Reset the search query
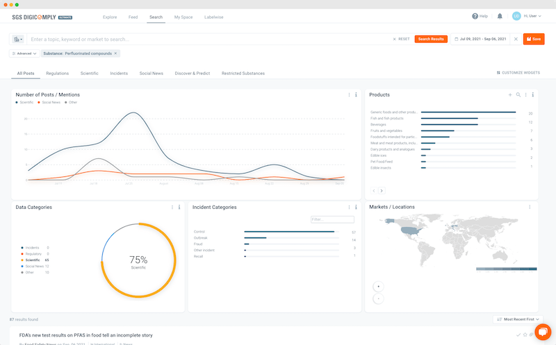The width and height of the screenshot is (556, 345). coord(401,39)
